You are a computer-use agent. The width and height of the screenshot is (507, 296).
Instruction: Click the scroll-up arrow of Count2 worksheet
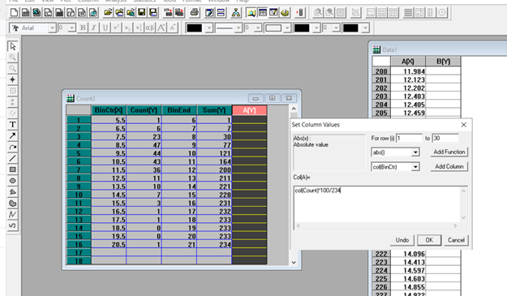pos(294,109)
